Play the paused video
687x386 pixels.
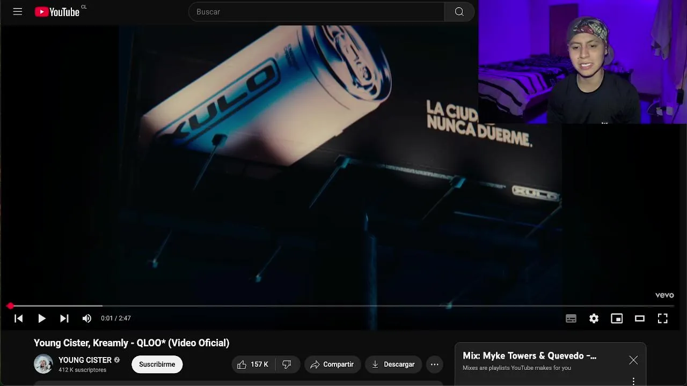41,318
